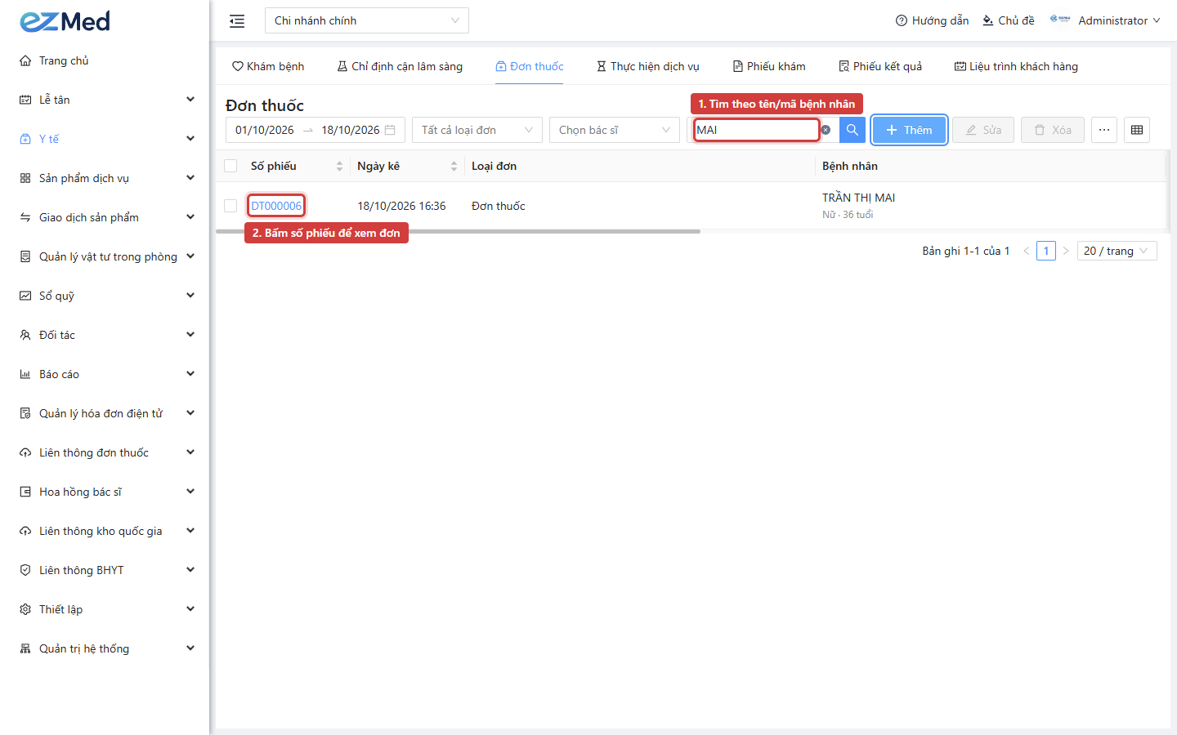Collapse the sidebar with the menu fold icon
This screenshot has height=735, width=1177.
point(237,21)
